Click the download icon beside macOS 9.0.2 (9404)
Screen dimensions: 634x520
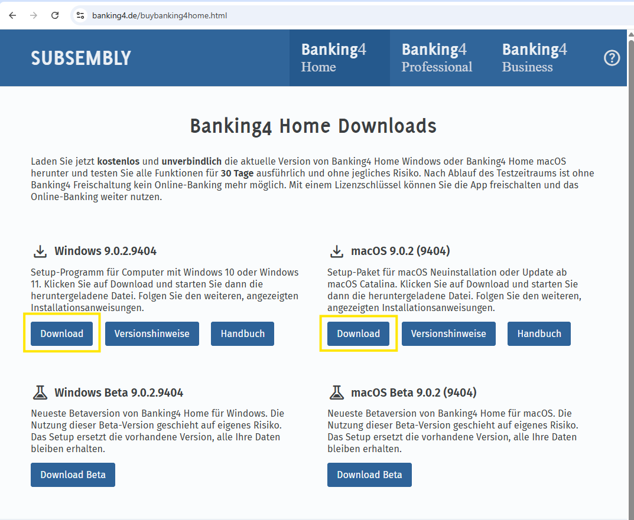[x=336, y=251]
